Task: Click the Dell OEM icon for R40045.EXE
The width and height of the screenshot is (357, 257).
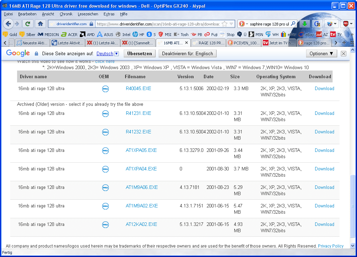Action: coord(105,88)
